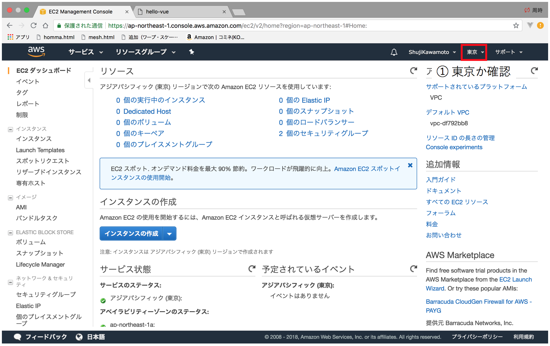Open the 料金 link
550x346 pixels.
(432, 224)
